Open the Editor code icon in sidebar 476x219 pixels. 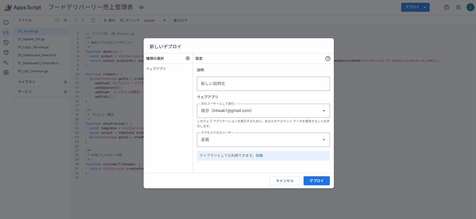[x=6, y=32]
